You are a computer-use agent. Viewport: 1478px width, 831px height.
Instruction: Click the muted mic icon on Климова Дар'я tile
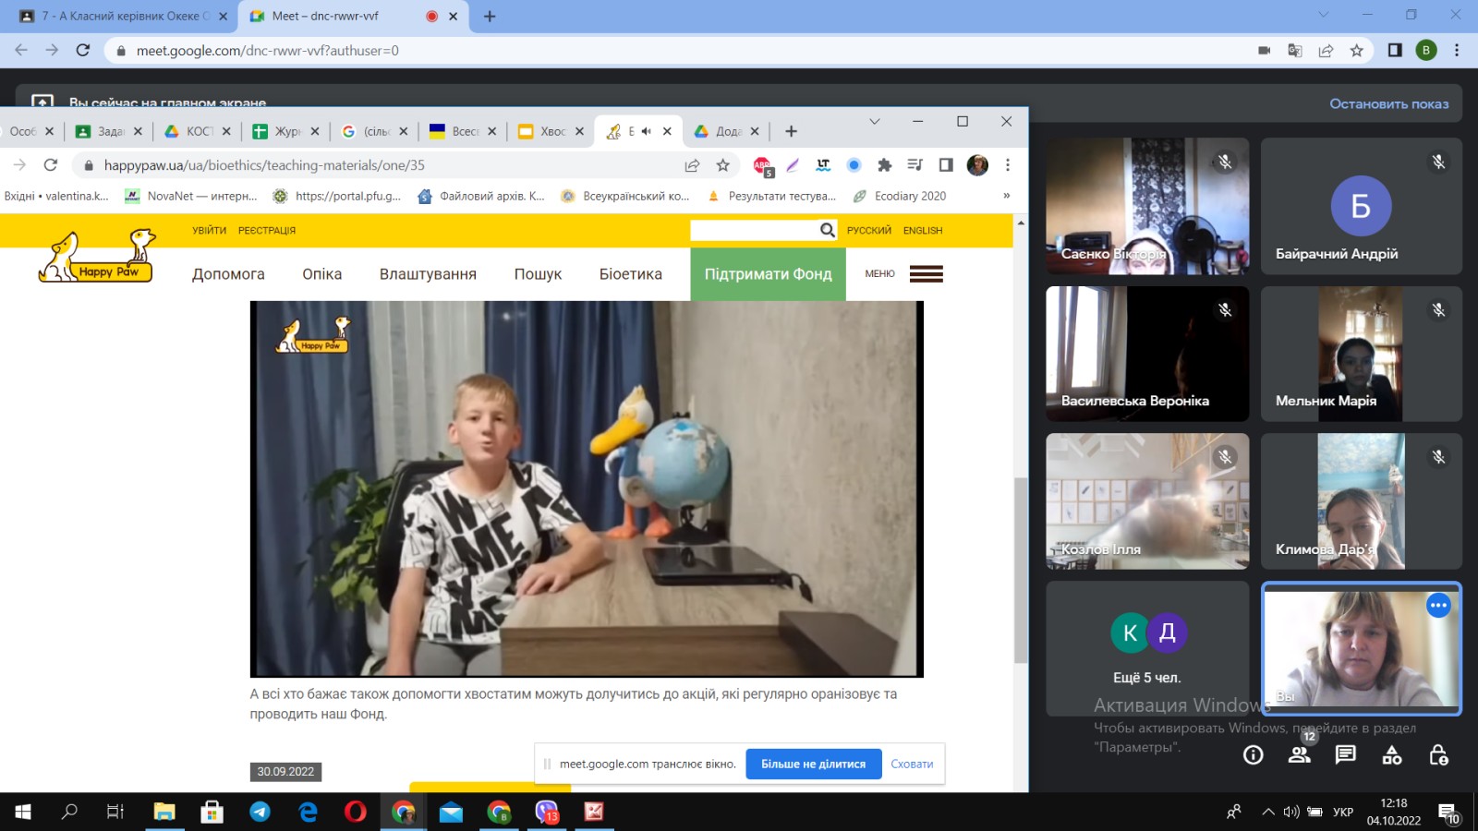1438,456
